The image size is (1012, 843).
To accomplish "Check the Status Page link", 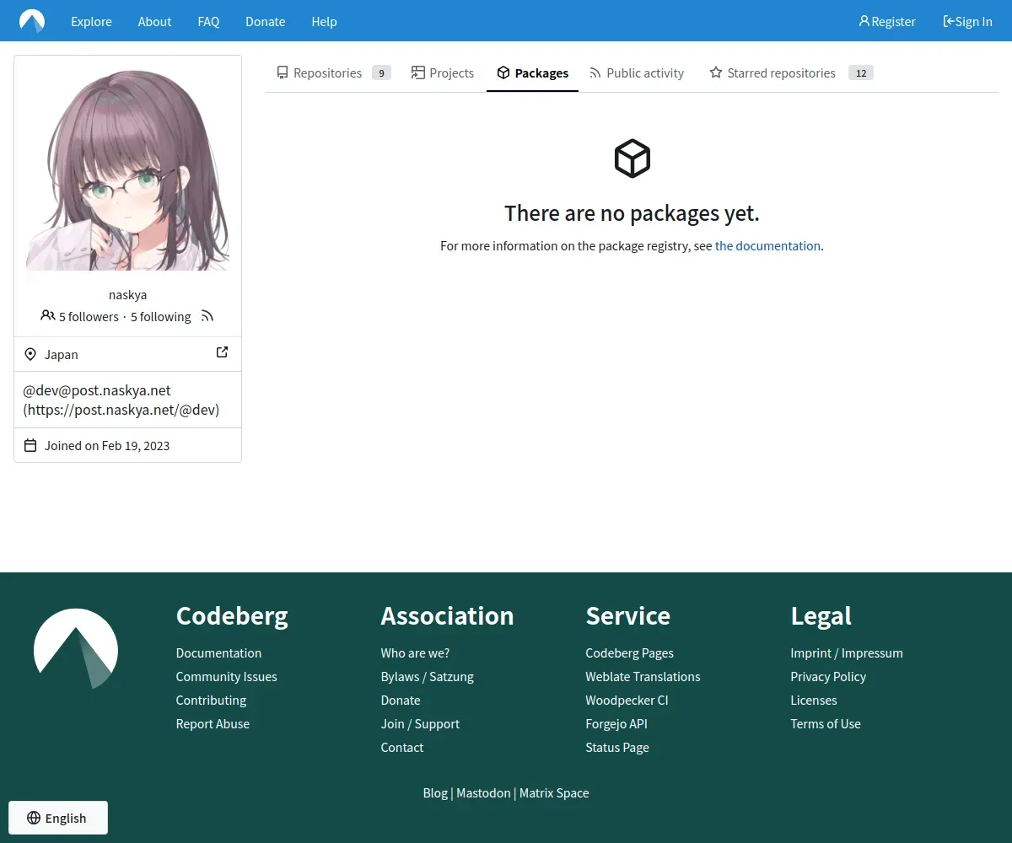I will coord(617,748).
